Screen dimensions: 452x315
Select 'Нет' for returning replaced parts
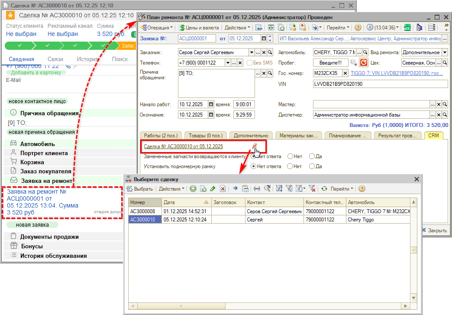[x=290, y=156]
